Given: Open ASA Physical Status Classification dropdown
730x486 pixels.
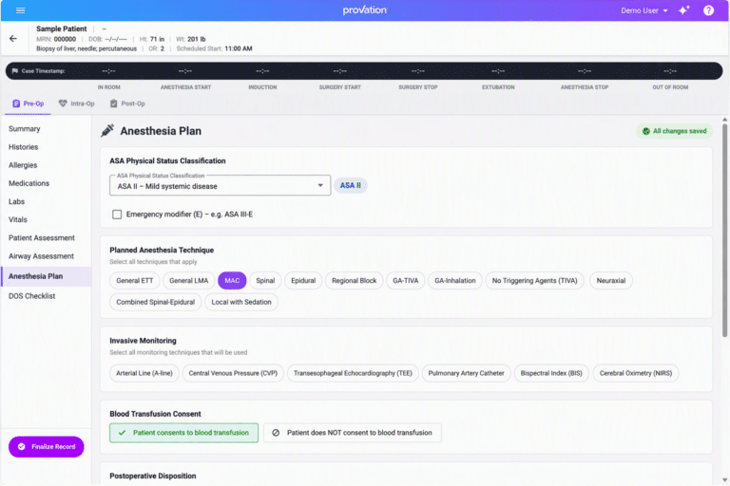Looking at the screenshot, I should pos(221,185).
